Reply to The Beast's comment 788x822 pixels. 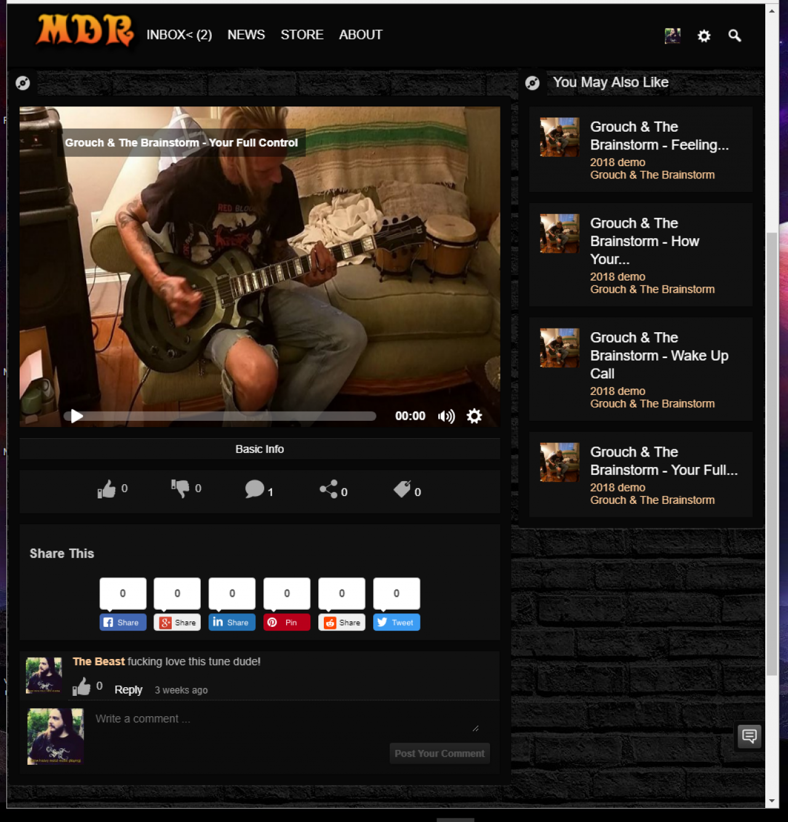(x=128, y=690)
